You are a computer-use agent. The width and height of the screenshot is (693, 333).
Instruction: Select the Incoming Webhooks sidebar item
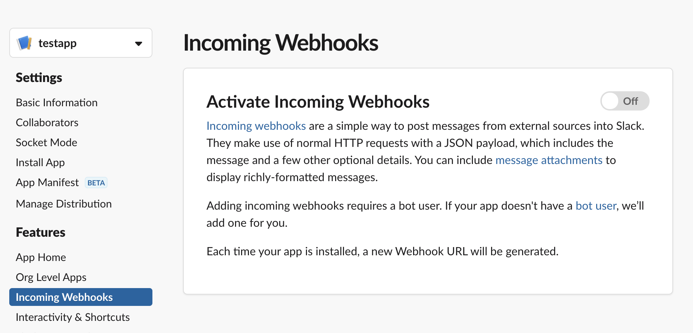click(x=64, y=297)
